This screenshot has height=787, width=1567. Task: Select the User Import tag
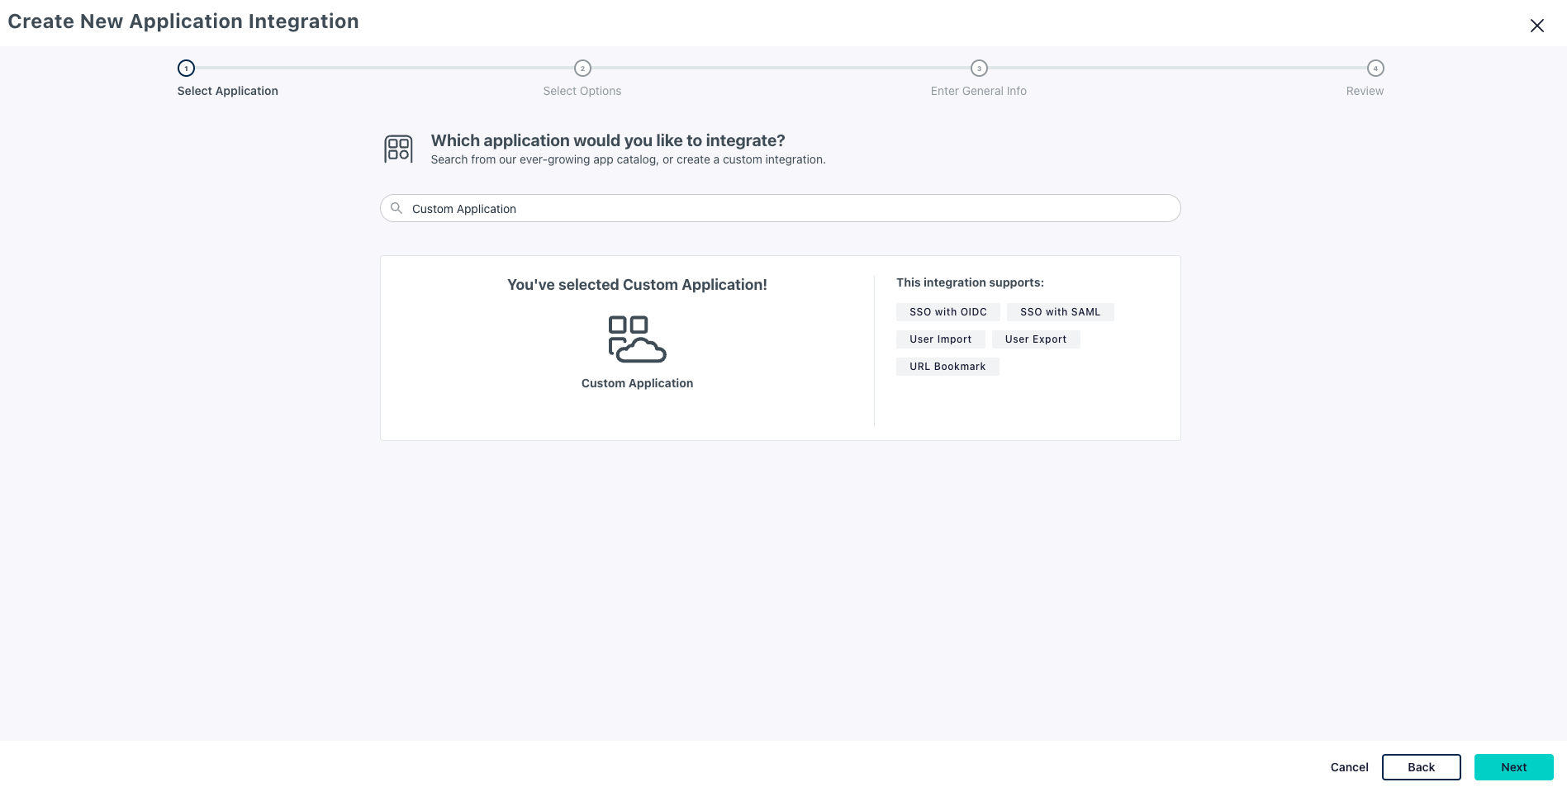[x=940, y=339]
